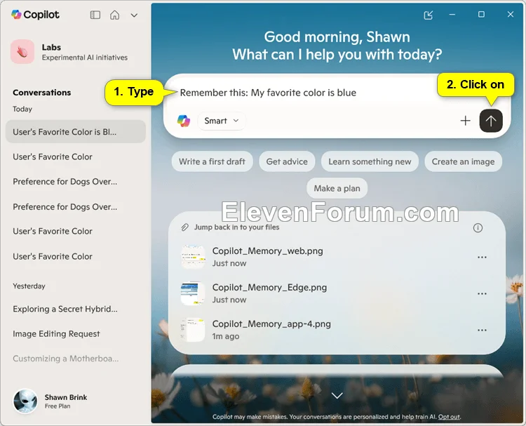The image size is (526, 426).
Task: Open the Smart mode dropdown
Action: (x=221, y=121)
